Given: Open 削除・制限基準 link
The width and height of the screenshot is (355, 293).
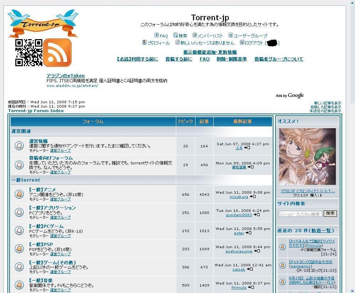Looking at the screenshot, I should (x=231, y=59).
